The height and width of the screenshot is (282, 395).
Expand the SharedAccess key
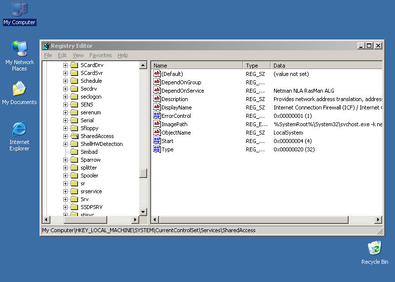coord(65,137)
